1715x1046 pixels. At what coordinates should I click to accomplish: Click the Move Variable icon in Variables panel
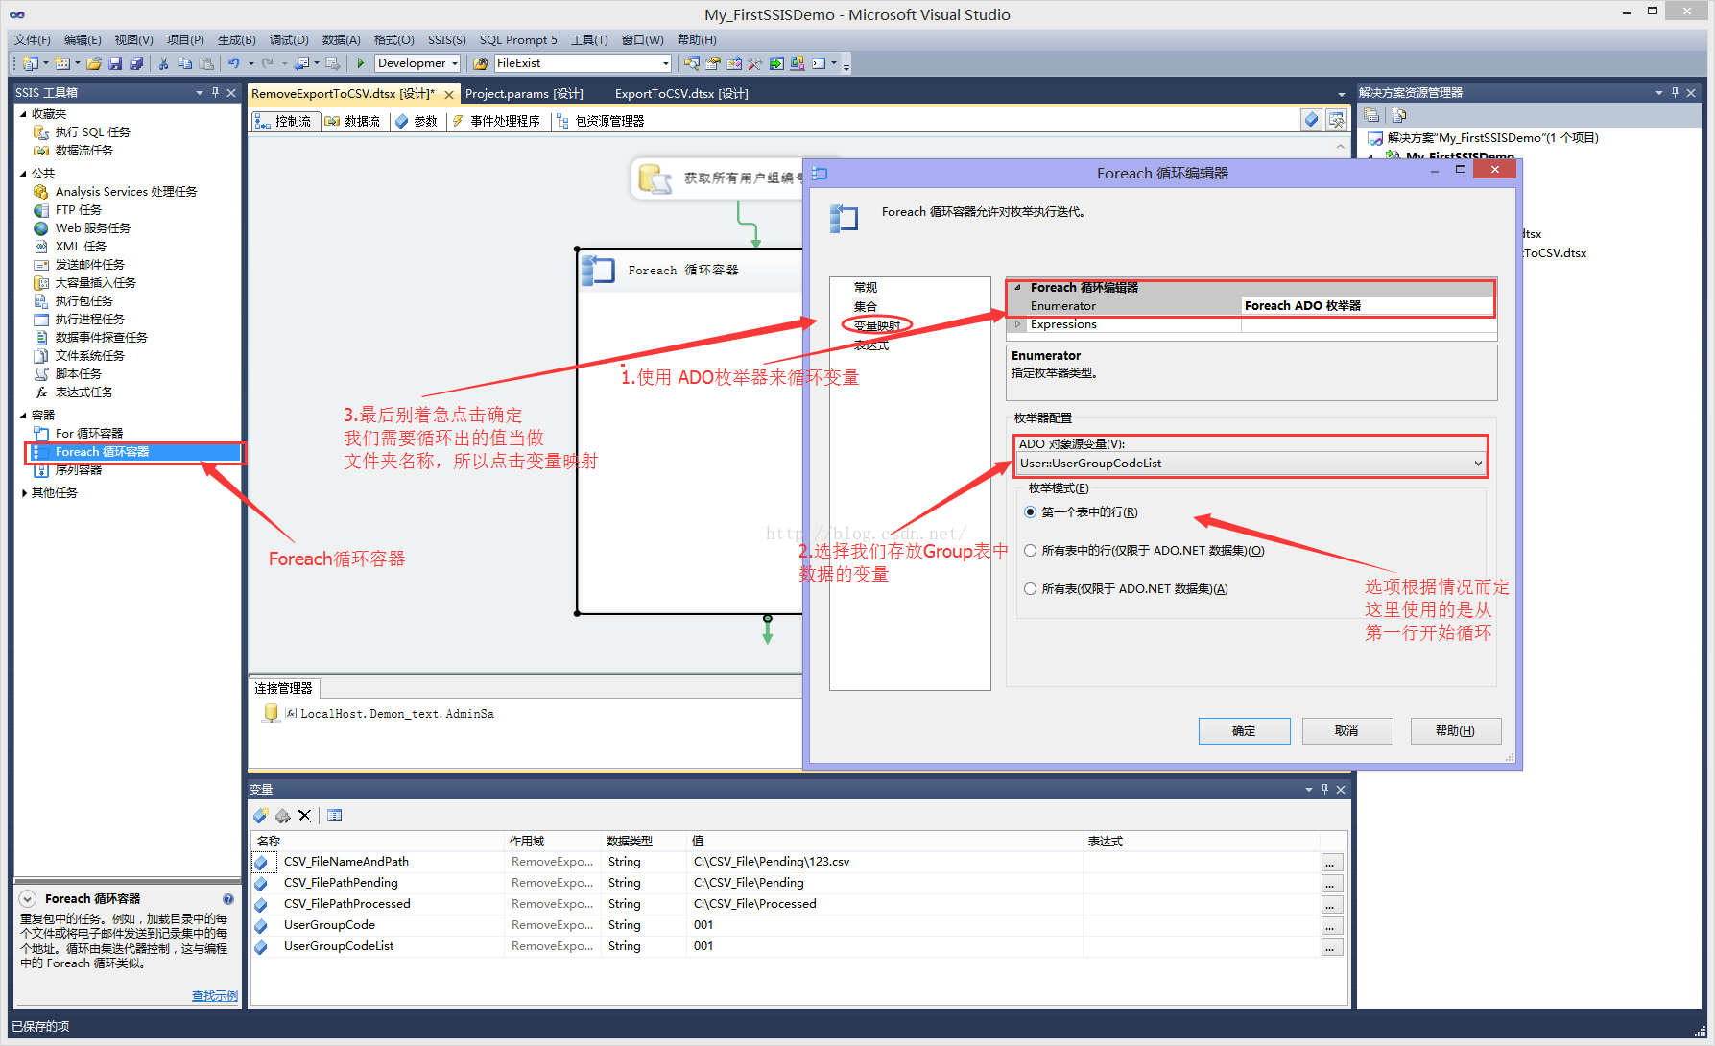click(x=282, y=816)
